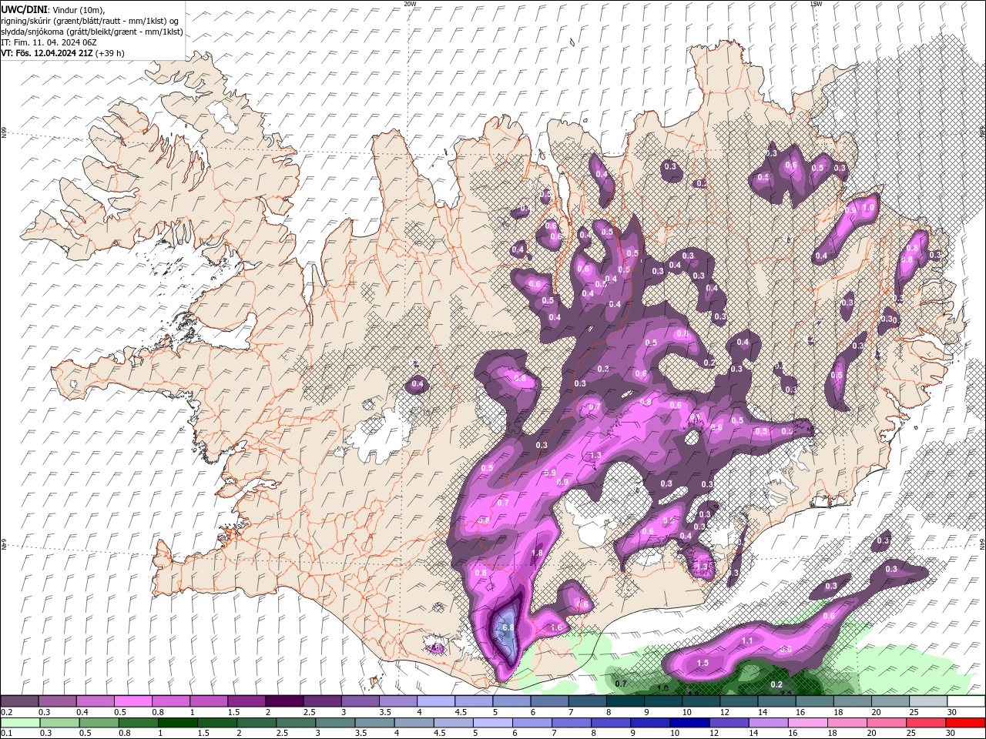Click the '1.1' value in offshore pink band

747,640
